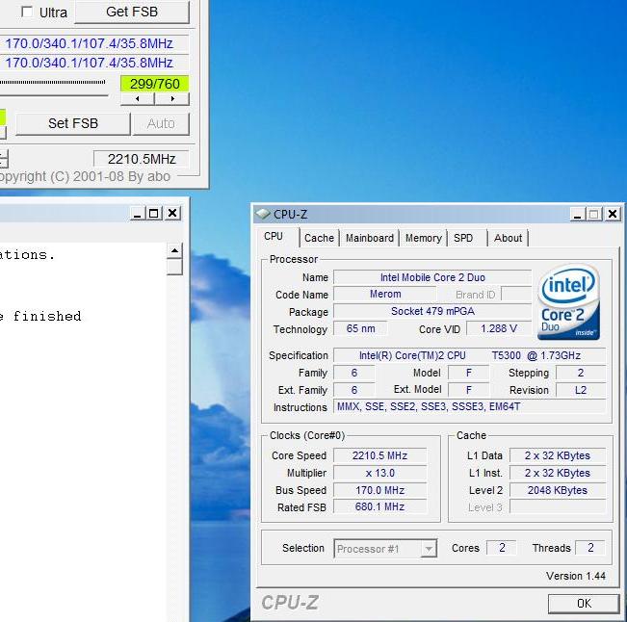Click the Stepping value 2
Image resolution: width=627 pixels, height=622 pixels.
[x=581, y=373]
